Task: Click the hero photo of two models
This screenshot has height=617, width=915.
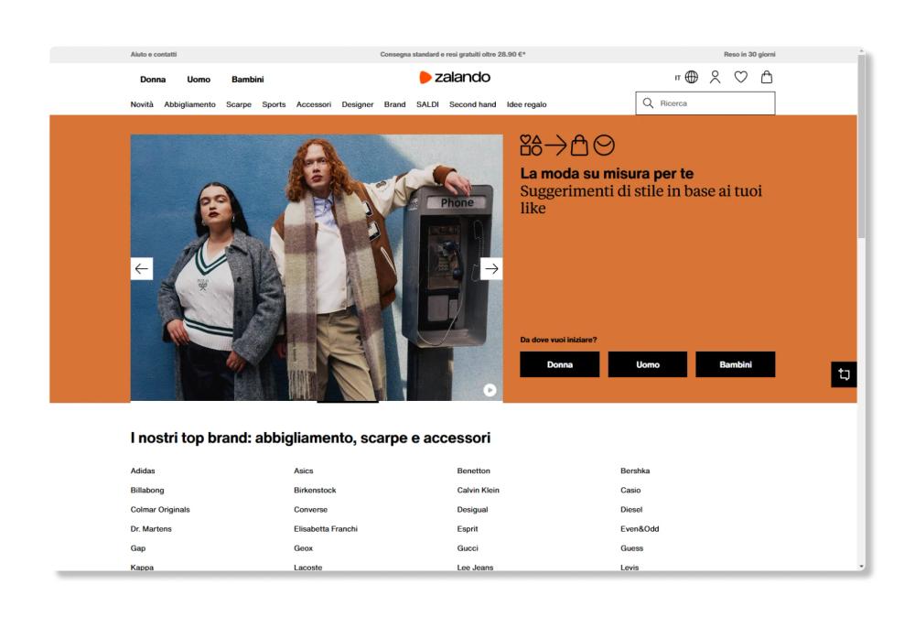Action: click(x=317, y=267)
